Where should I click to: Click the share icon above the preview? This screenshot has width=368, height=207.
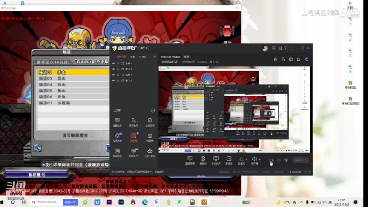(306, 60)
